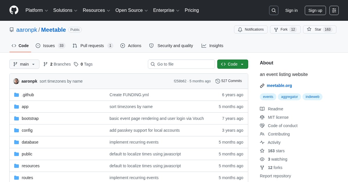The width and height of the screenshot is (348, 182).
Task: Open the main branch selector dropdown
Action: (x=24, y=64)
